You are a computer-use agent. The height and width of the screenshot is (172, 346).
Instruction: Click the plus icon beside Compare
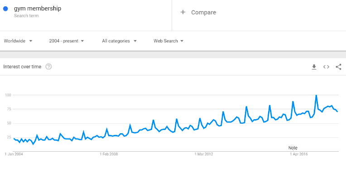[183, 12]
